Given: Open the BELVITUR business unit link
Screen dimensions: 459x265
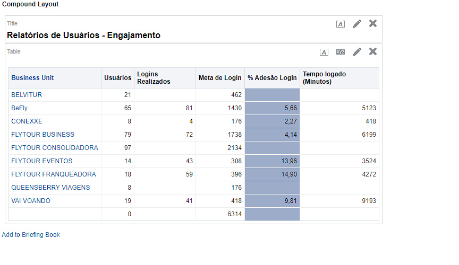Looking at the screenshot, I should (27, 95).
